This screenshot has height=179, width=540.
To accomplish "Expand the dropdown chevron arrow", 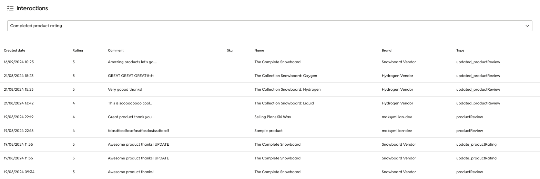I will [x=527, y=26].
